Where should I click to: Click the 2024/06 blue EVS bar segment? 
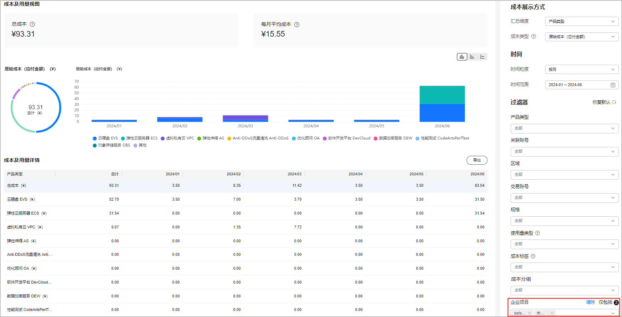point(442,113)
